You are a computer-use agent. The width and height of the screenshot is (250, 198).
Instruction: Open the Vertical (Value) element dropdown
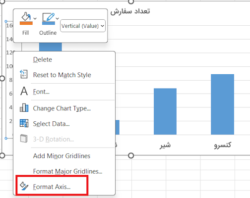(x=83, y=26)
